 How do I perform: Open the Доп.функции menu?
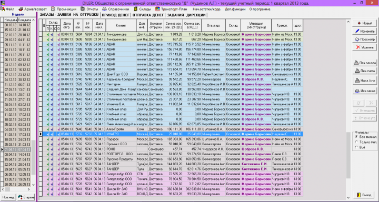click(235, 9)
